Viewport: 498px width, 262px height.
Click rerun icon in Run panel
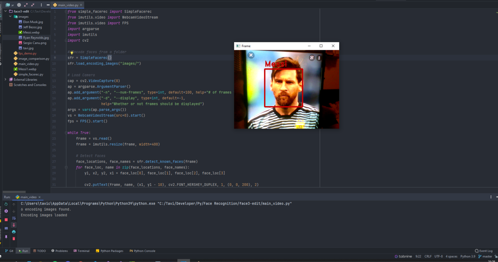point(6,204)
